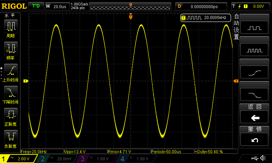Click the trigger level T marker on right edge
This screenshot has width=272, height=163.
[236, 81]
